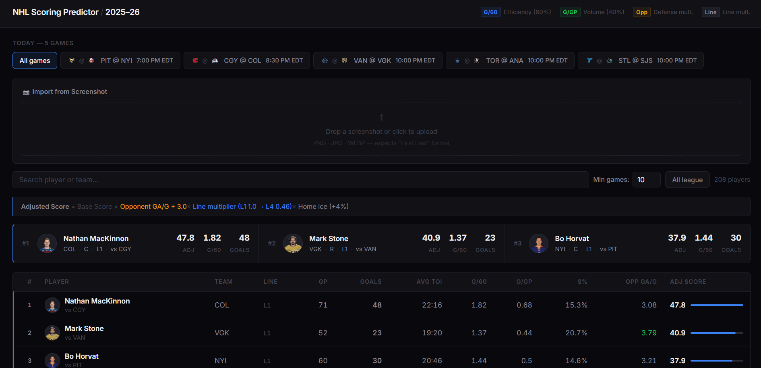Click the Maple Leafs logo in TOR tab
761x368 pixels.
click(457, 60)
